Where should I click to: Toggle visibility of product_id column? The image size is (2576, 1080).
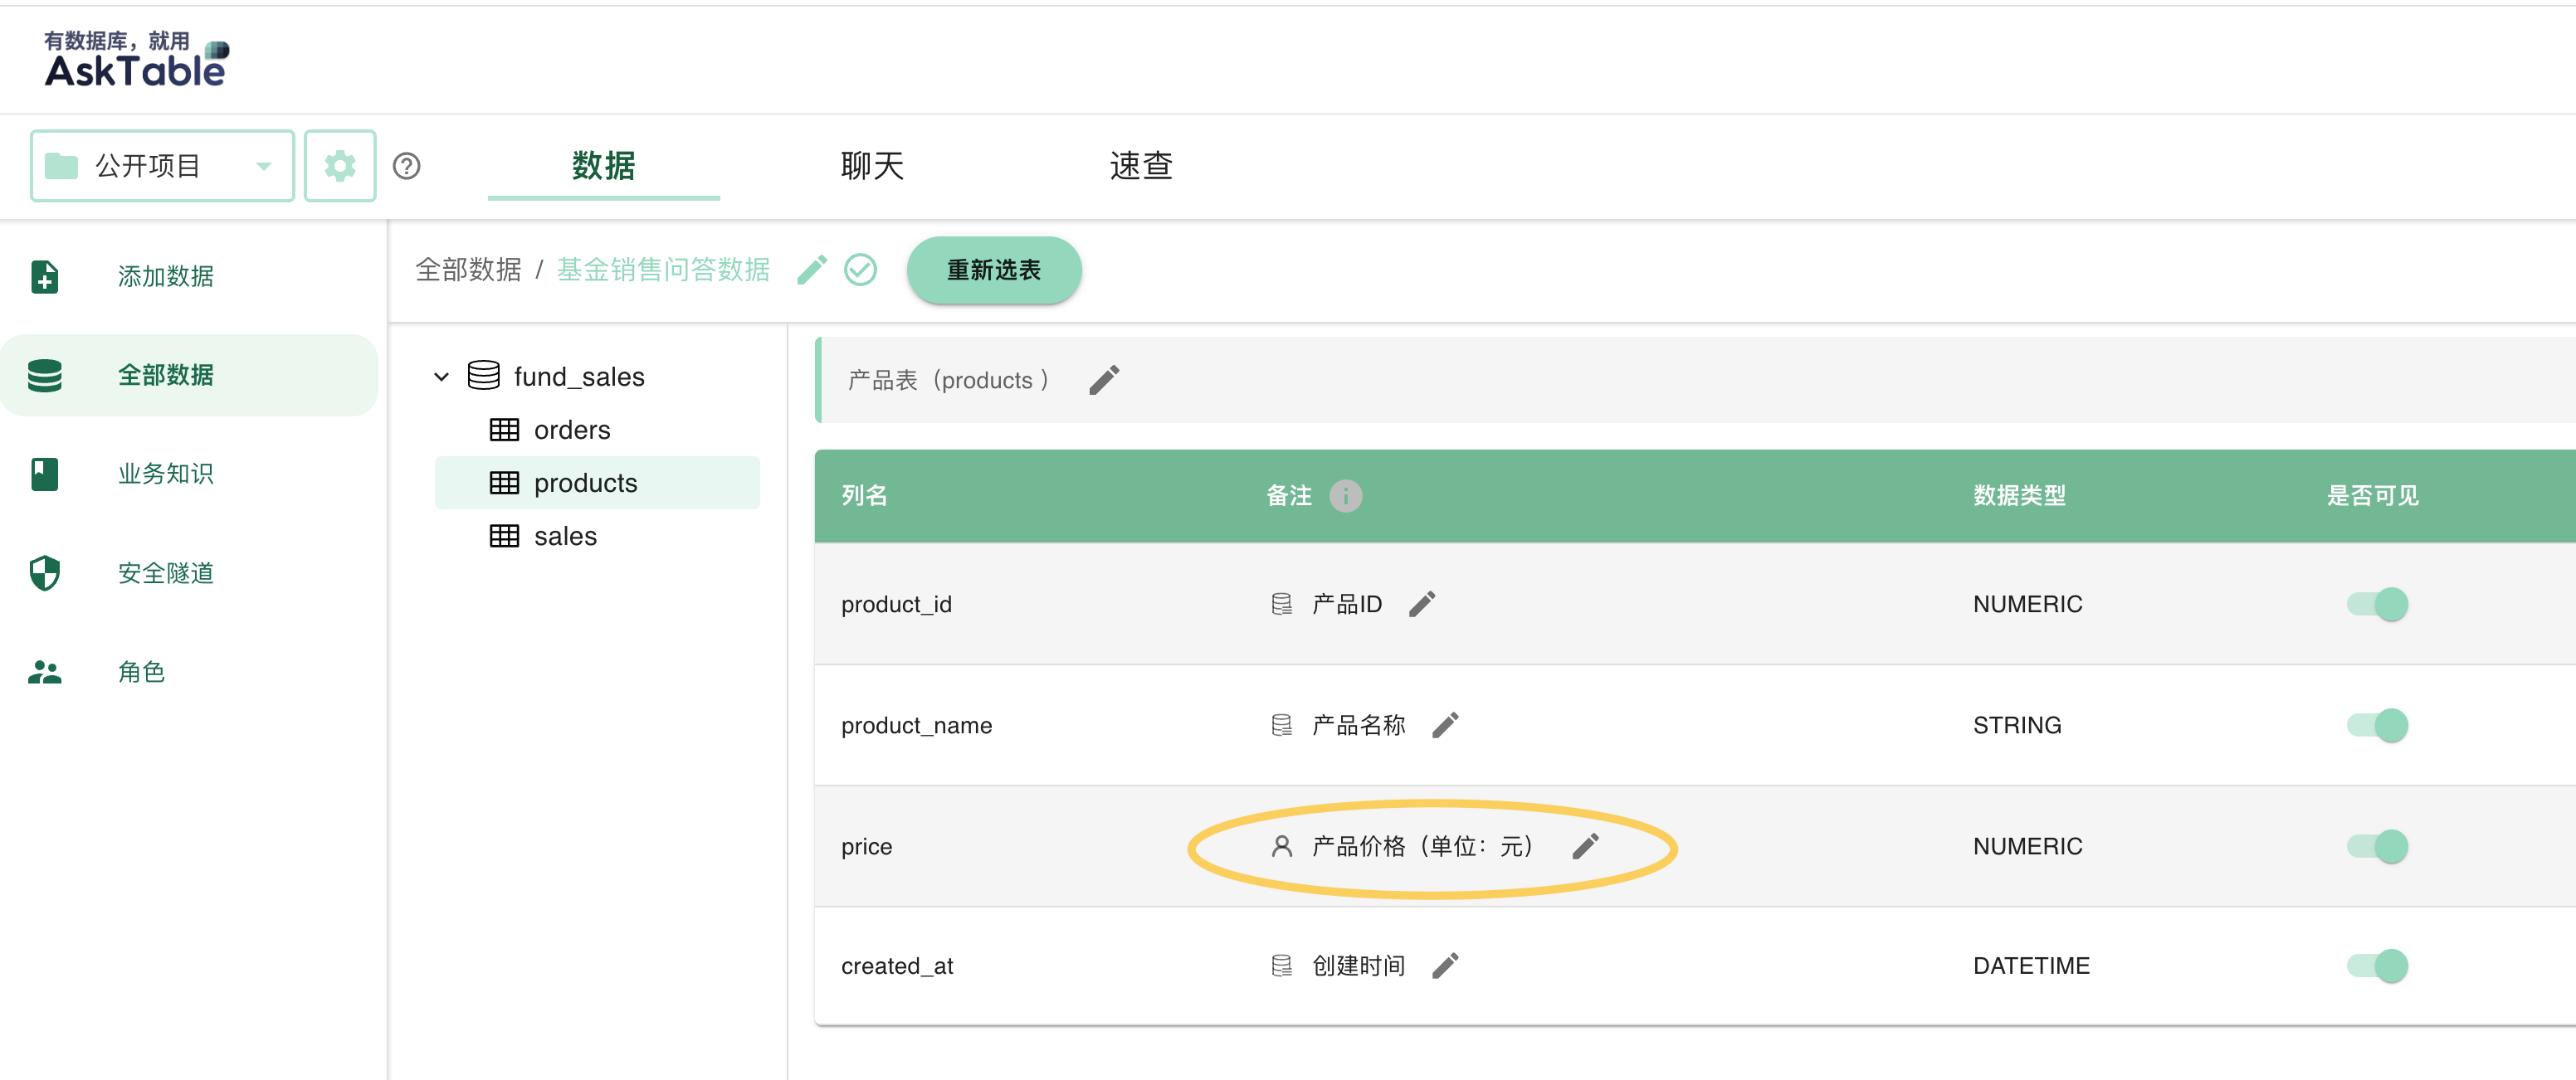(x=2377, y=603)
